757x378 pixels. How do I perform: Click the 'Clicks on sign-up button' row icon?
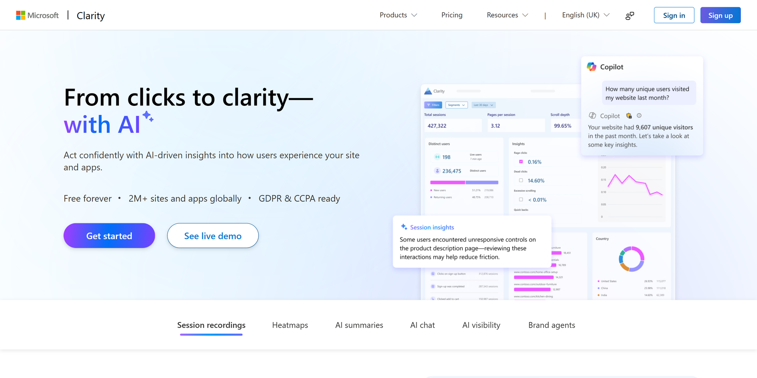433,274
